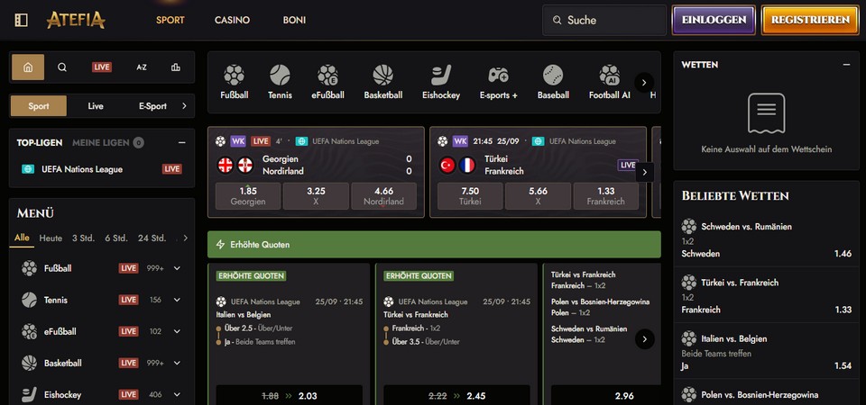Open the A-Z sports list
Screen dimensions: 866x405
click(142, 67)
